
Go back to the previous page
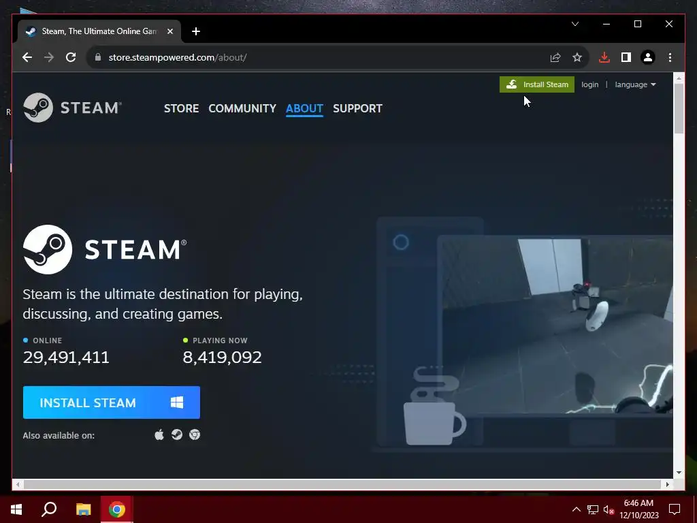pyautogui.click(x=27, y=57)
